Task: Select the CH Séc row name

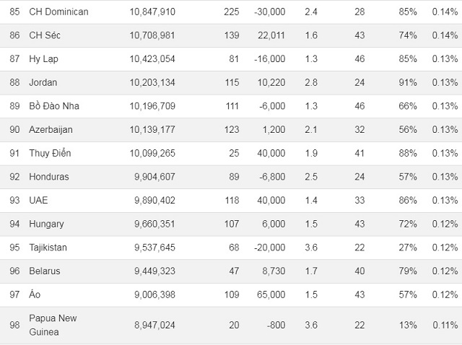Action: click(x=45, y=35)
